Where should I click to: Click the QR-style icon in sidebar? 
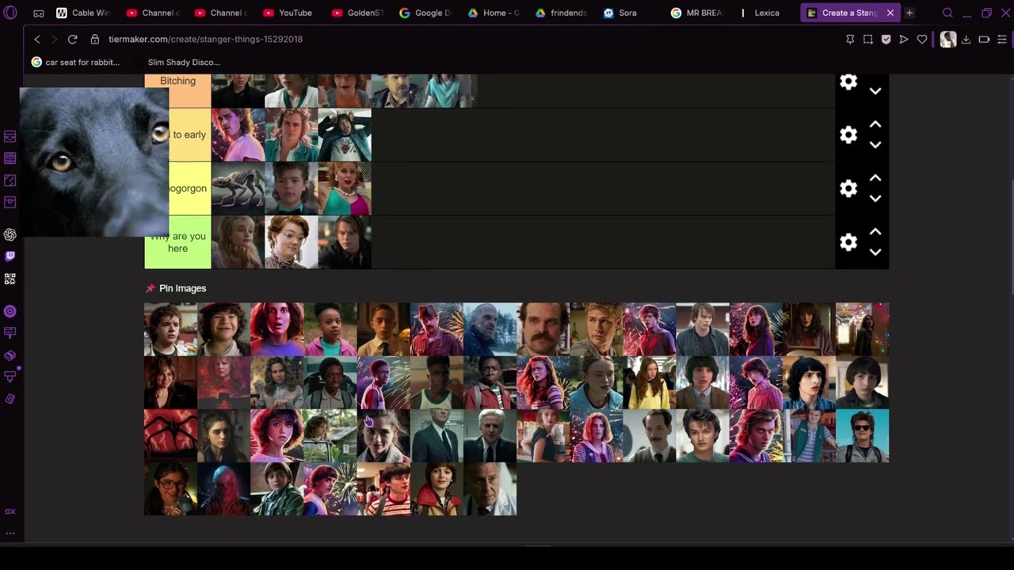[10, 279]
